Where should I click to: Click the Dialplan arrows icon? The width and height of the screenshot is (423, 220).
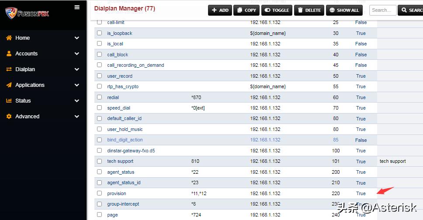coord(9,69)
